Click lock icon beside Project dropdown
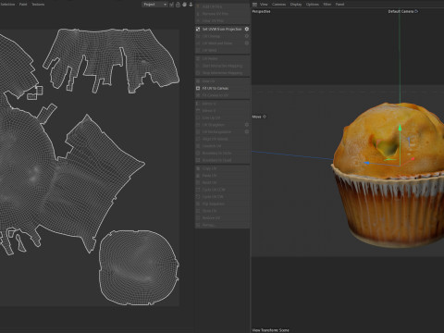Image resolution: width=444 pixels, height=333 pixels. [178, 5]
